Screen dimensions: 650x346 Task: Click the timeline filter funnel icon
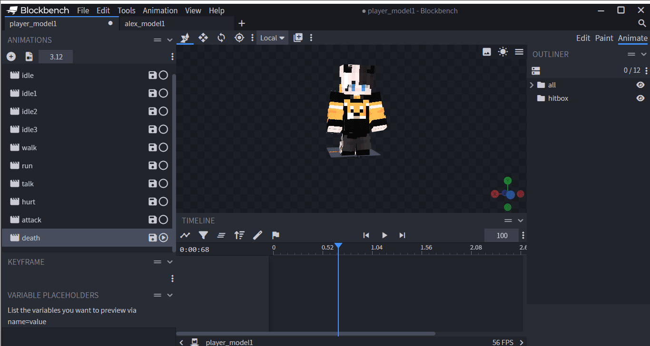click(x=203, y=235)
